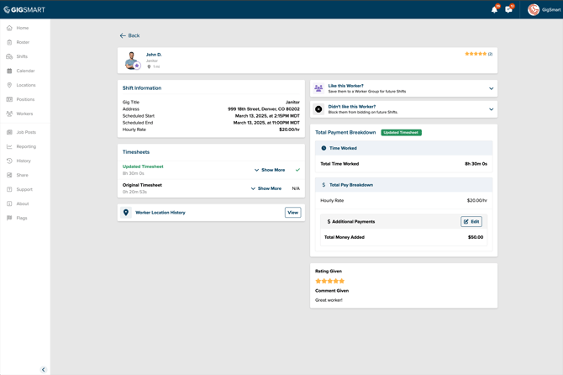Click the Job Posts sidebar icon
This screenshot has height=375, width=563.
coord(9,132)
